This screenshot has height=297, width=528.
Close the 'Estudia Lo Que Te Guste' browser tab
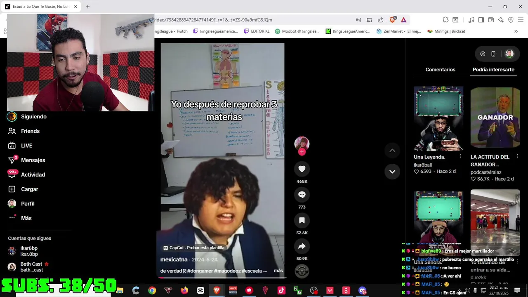click(x=75, y=7)
